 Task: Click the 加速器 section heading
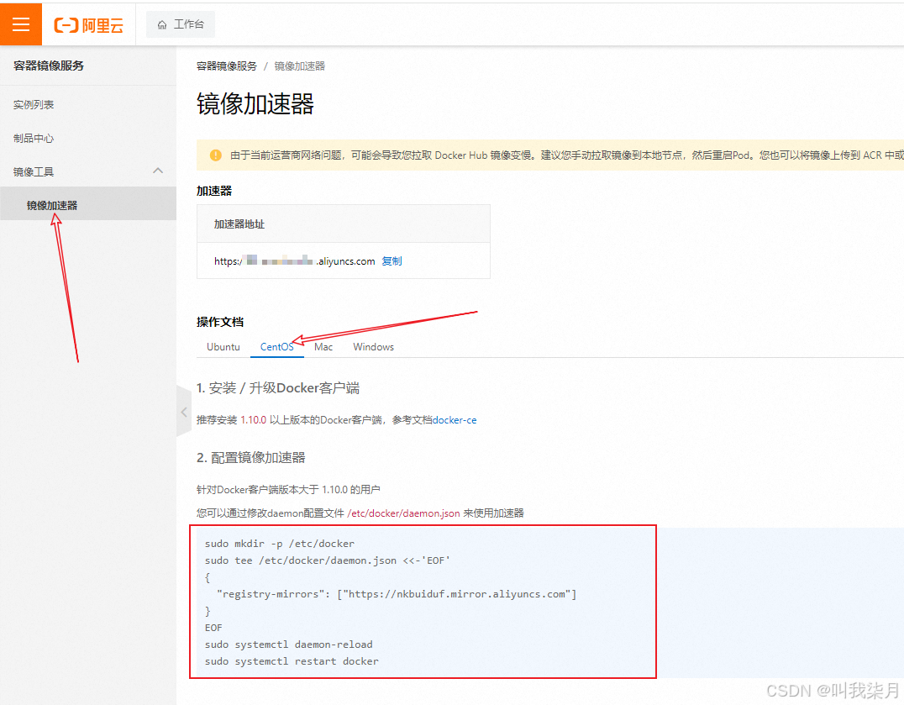click(x=214, y=191)
